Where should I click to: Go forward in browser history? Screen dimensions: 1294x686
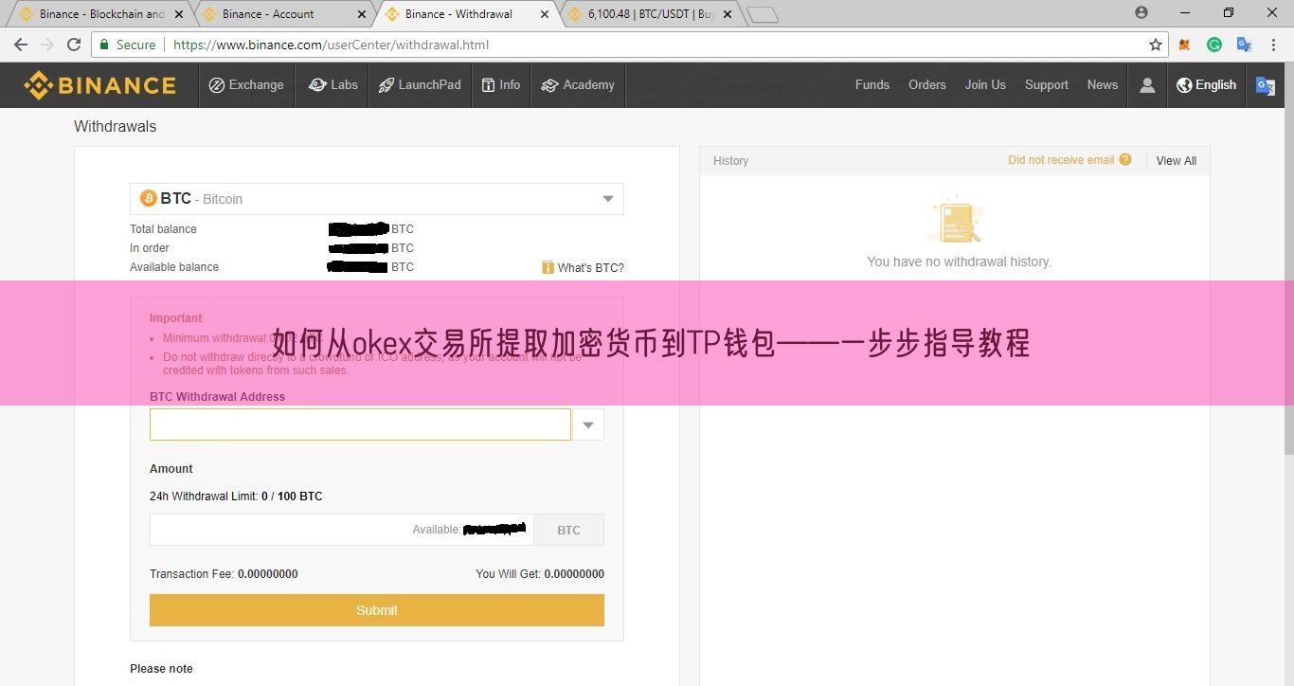coord(47,45)
